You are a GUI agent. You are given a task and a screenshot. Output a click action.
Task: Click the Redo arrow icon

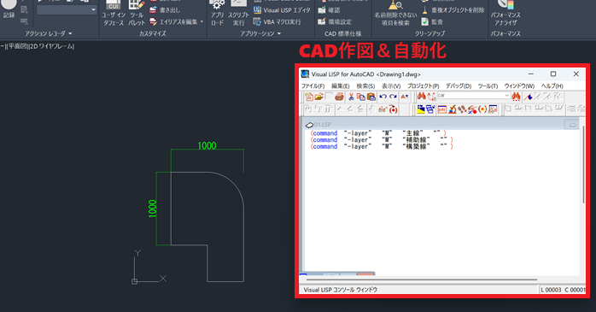393,97
